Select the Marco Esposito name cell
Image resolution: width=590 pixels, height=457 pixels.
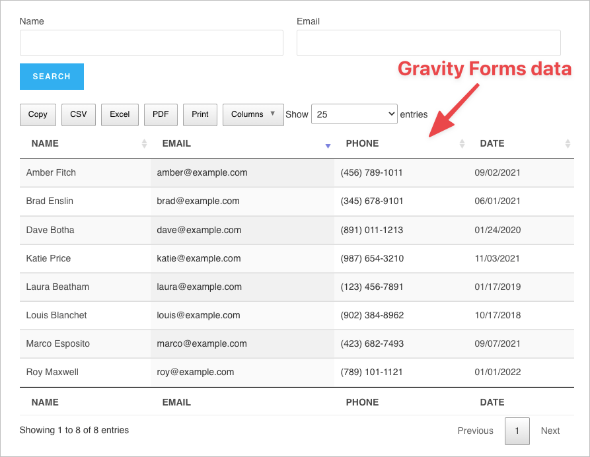85,344
